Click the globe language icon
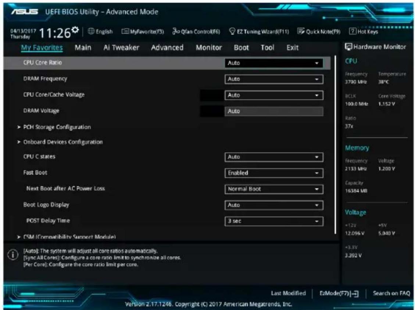This screenshot has width=415, height=310. (x=91, y=31)
